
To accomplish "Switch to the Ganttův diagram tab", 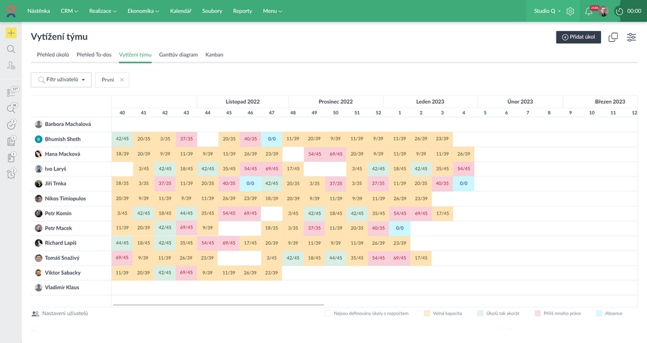I will [x=178, y=55].
